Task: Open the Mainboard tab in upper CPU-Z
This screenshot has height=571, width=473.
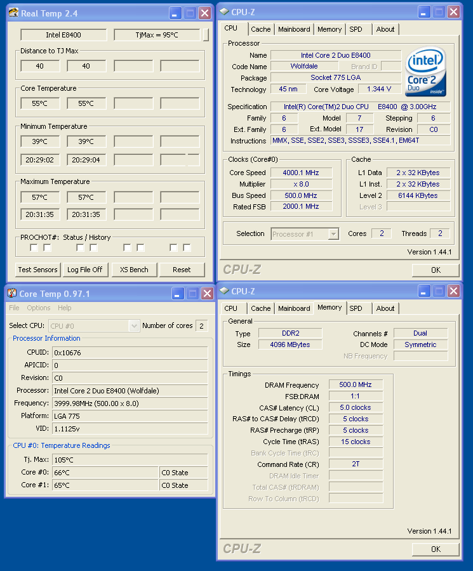Action: 294,29
